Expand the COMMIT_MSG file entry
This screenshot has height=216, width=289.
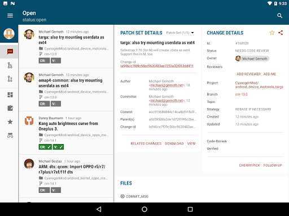click(134, 196)
